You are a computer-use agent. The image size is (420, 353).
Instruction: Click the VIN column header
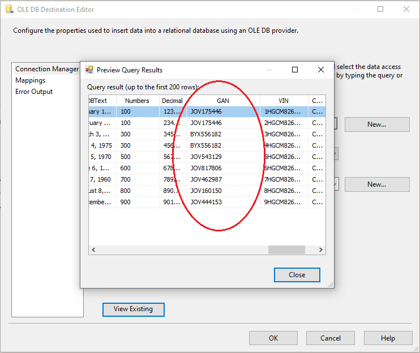tap(284, 101)
